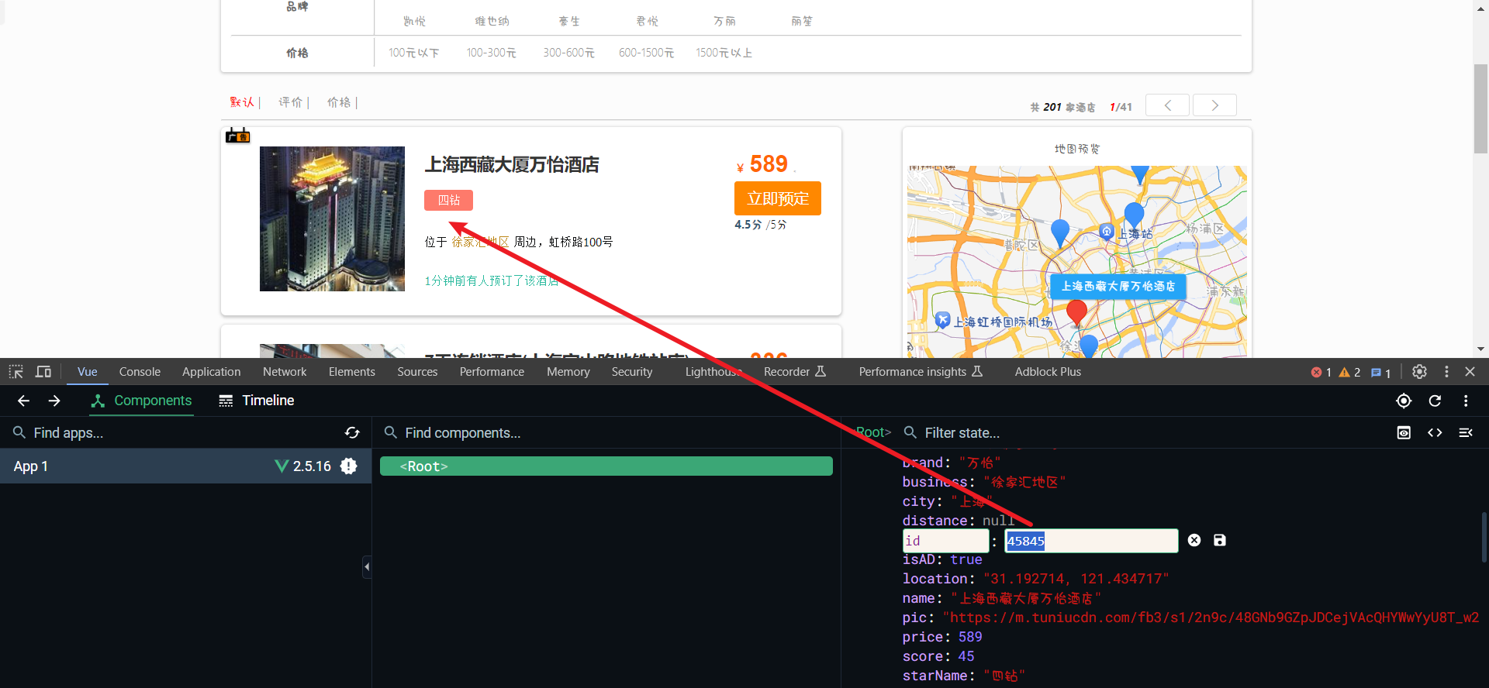This screenshot has height=688, width=1489.
Task: Filter price 600-1500元
Action: tap(646, 53)
